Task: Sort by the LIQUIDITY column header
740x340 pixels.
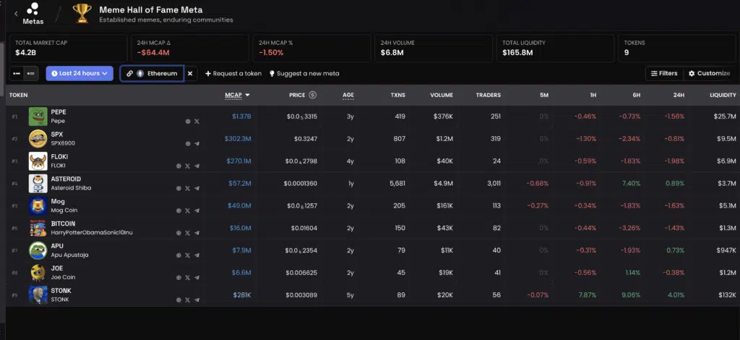Action: tap(723, 95)
